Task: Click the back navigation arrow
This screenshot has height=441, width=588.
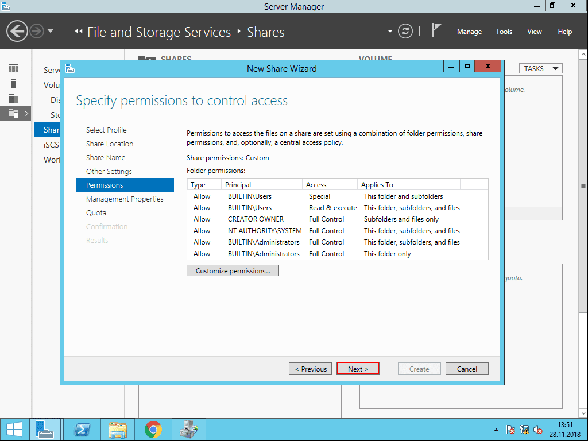Action: pos(17,30)
